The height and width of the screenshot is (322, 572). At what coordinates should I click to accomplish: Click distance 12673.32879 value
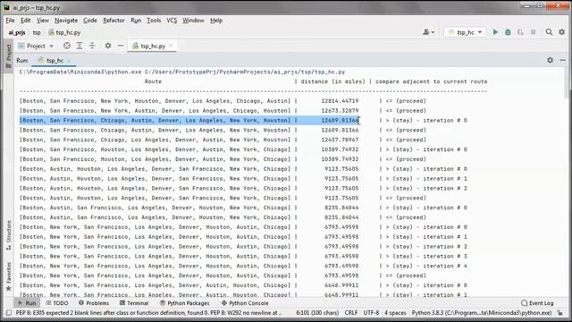click(340, 110)
